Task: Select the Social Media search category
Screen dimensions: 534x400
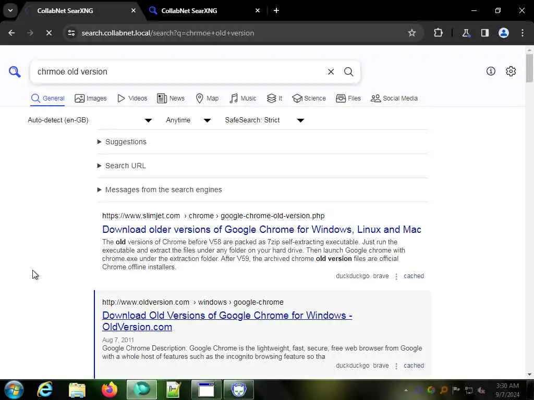Action: coord(394,98)
